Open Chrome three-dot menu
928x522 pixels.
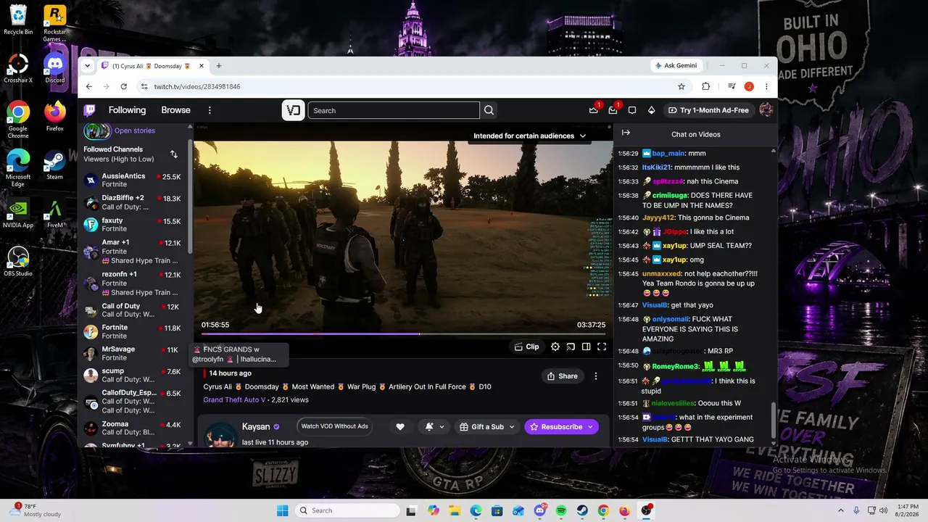pyautogui.click(x=766, y=86)
